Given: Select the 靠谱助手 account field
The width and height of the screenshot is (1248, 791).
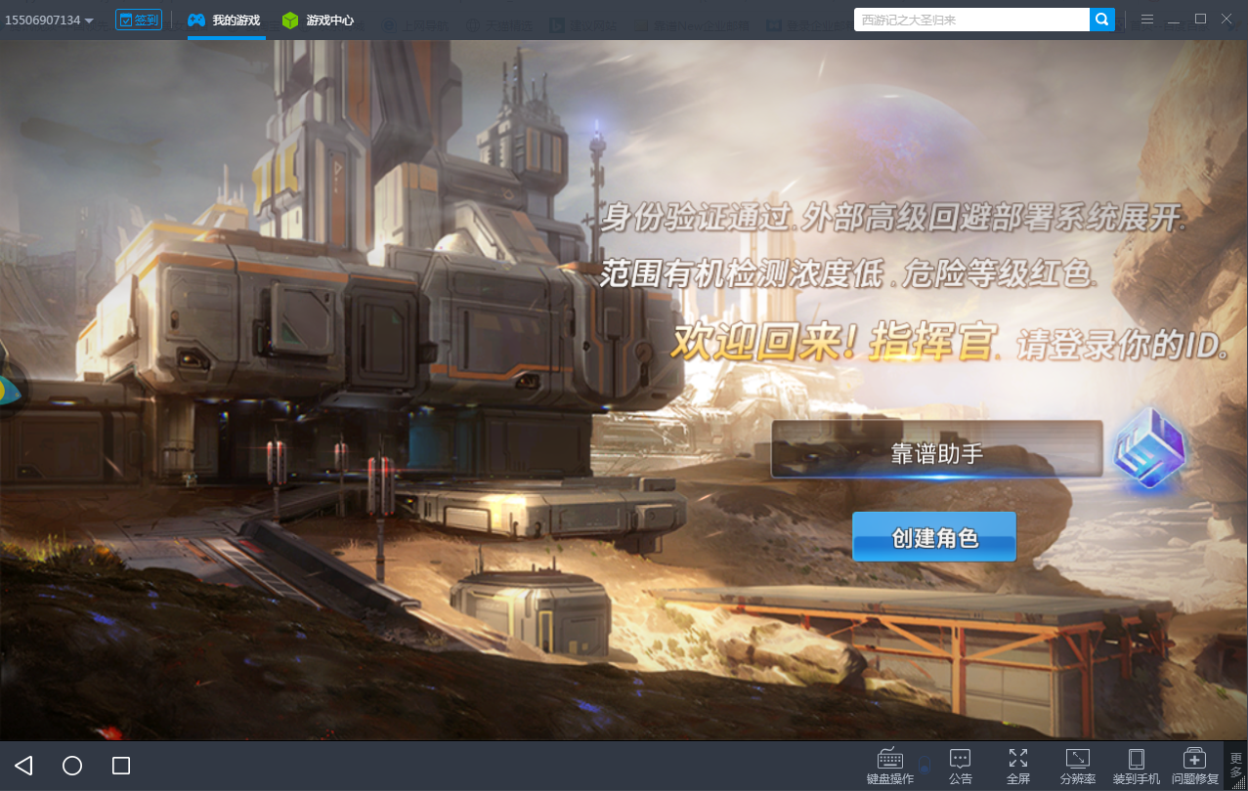Looking at the screenshot, I should pos(936,450).
